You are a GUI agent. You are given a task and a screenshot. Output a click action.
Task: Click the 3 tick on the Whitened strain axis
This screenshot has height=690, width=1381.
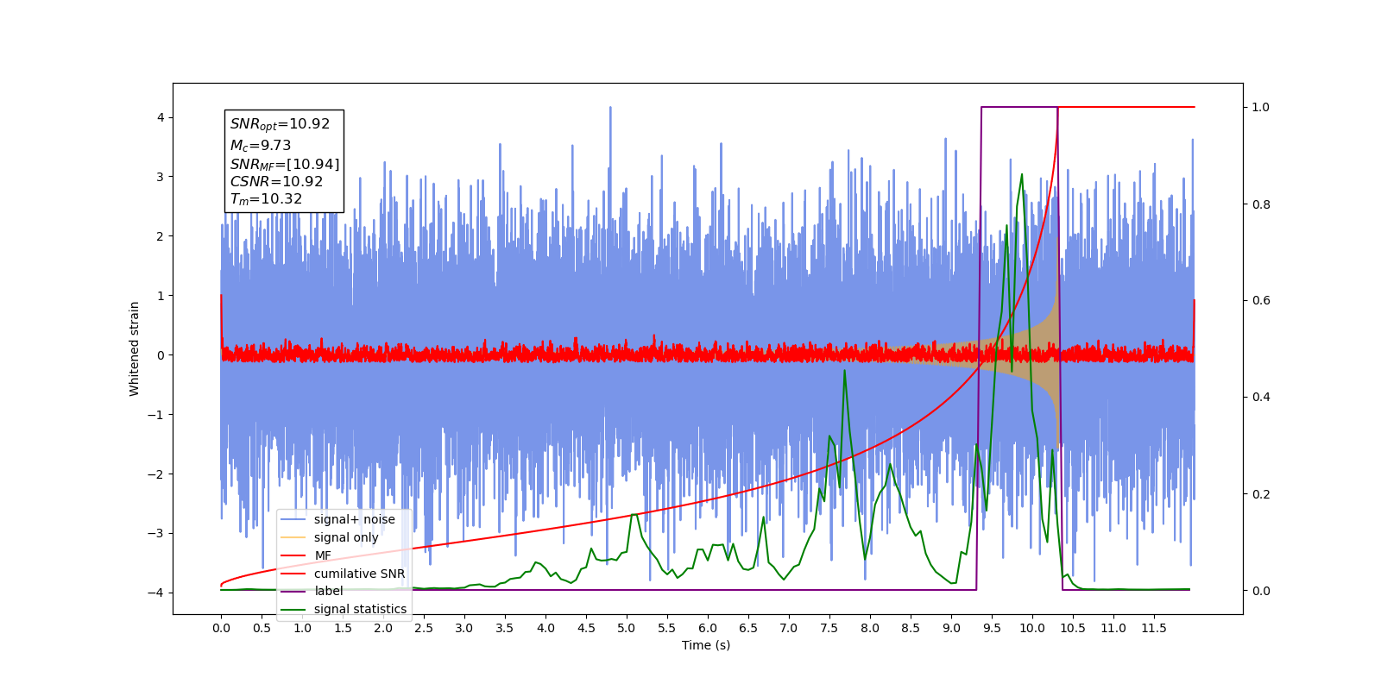point(161,177)
